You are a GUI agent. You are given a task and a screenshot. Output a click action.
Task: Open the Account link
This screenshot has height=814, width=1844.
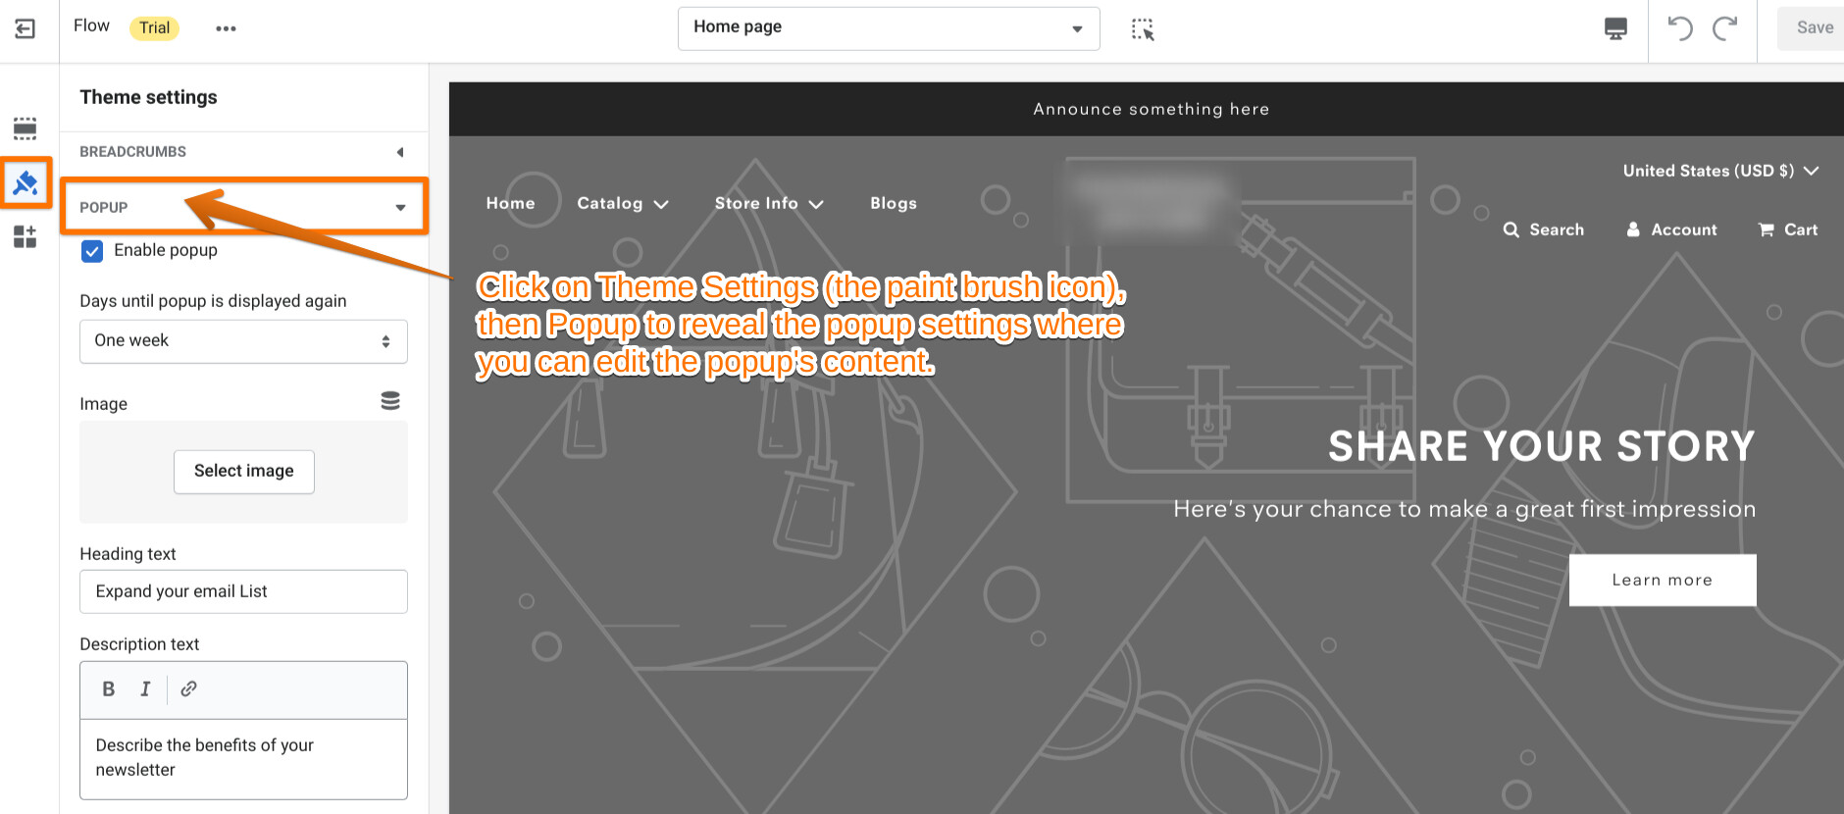coord(1684,229)
